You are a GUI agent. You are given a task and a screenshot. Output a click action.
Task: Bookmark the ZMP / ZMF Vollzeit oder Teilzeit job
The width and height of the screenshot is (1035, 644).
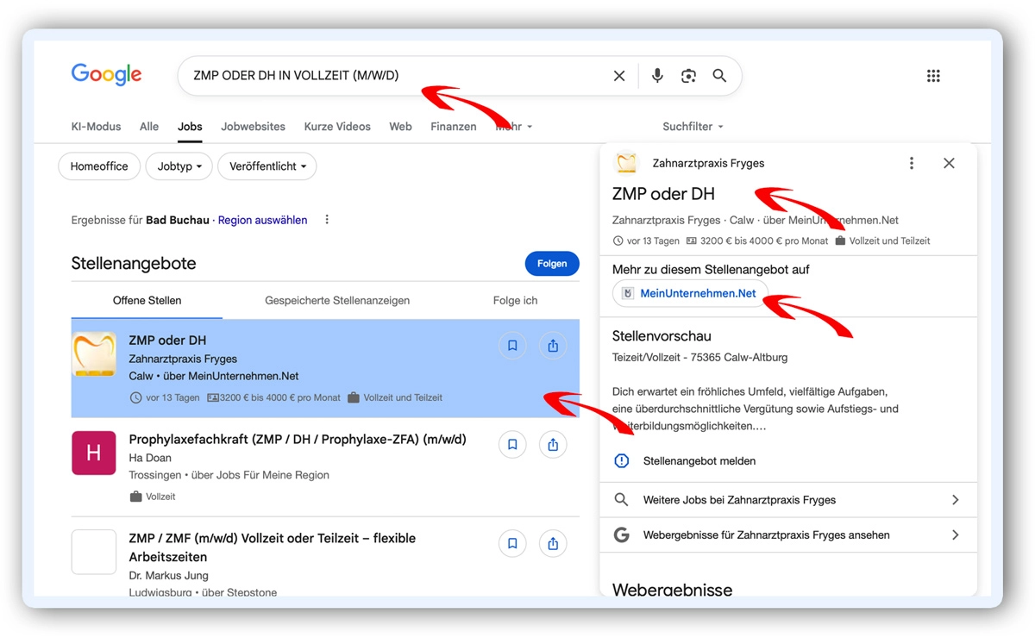point(512,543)
